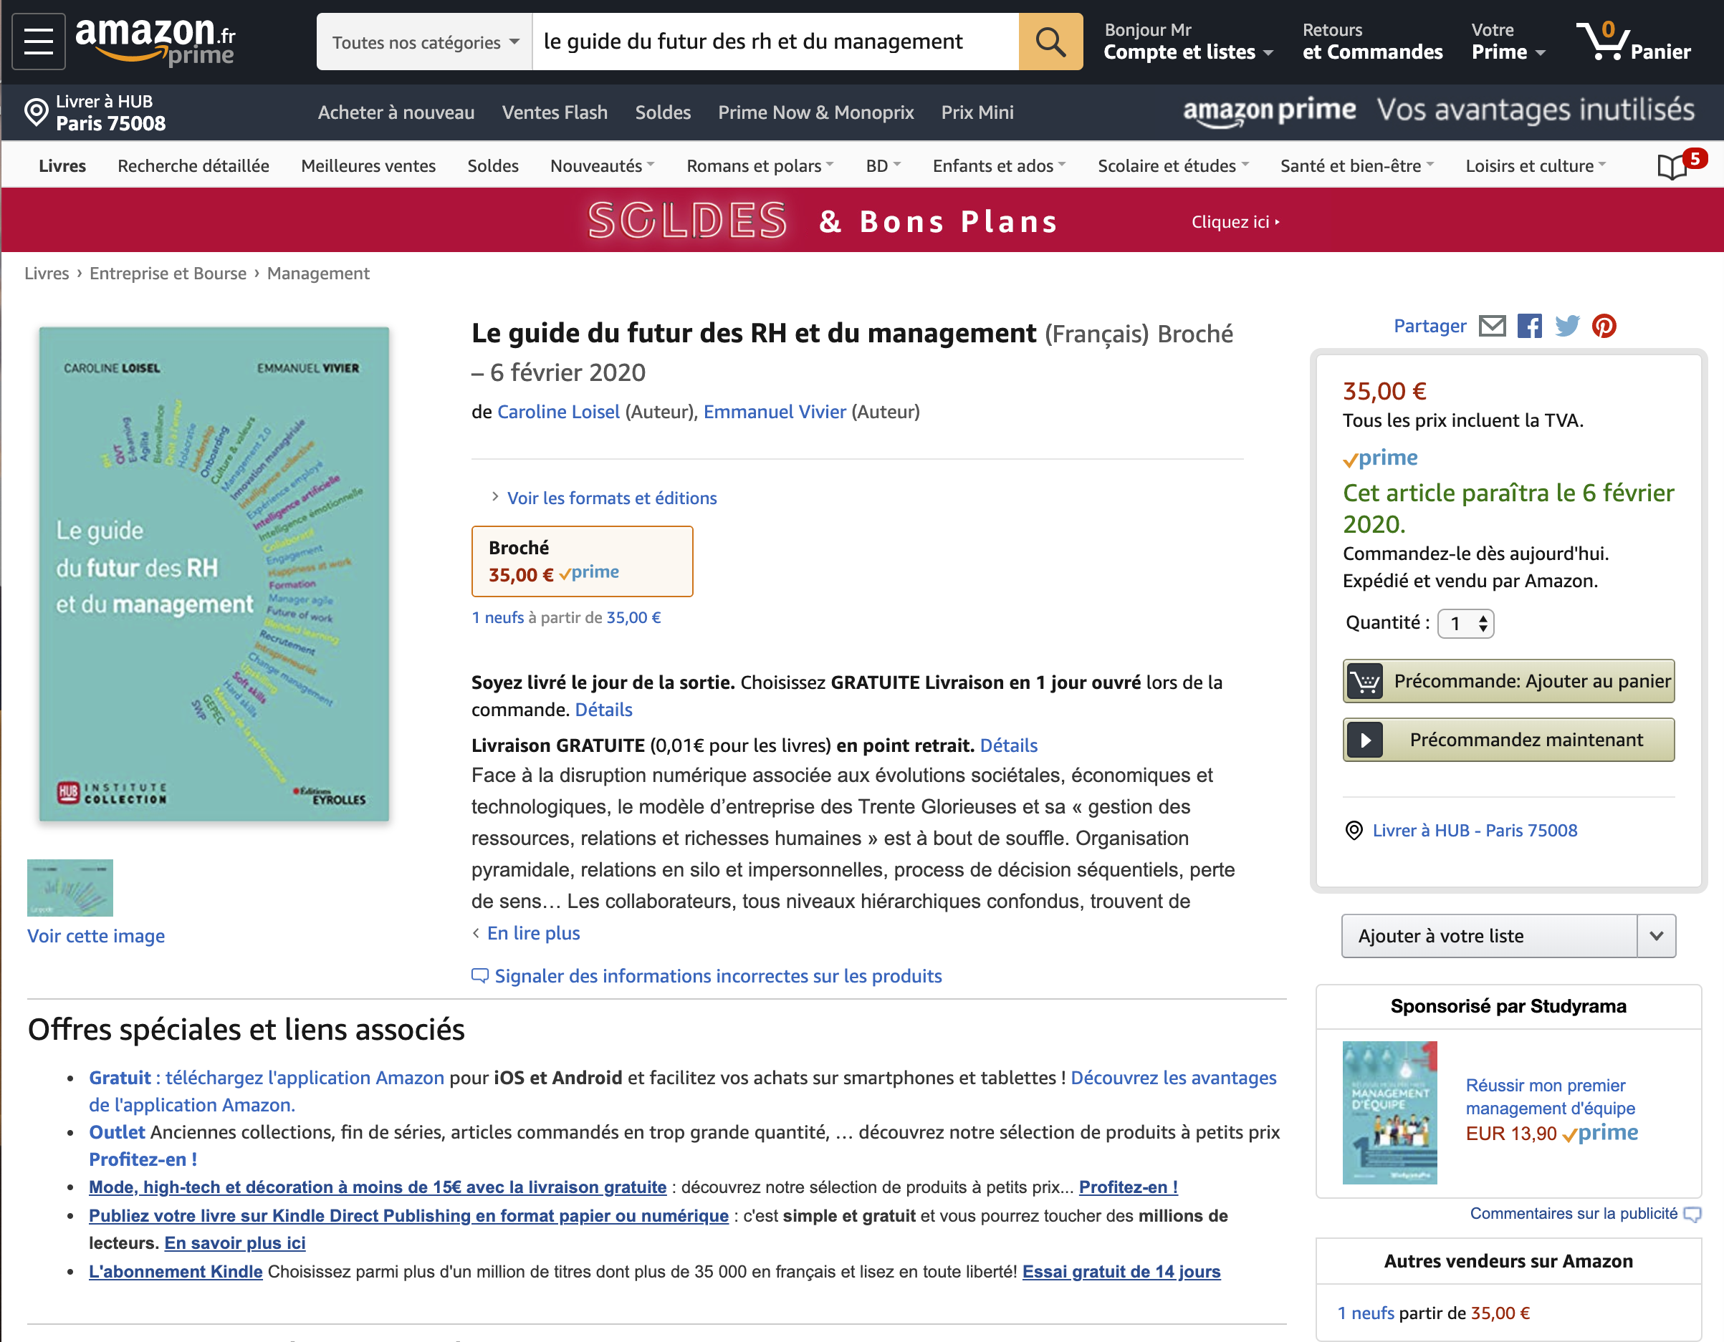Share on Pinterest icon
Viewport: 1724px width, 1342px height.
click(x=1604, y=326)
